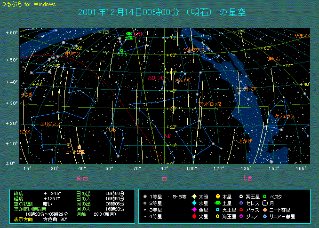Screen dimensions: 319x228
Task: Click the Saturn (土星) icon in the legend
Action: coord(217,203)
